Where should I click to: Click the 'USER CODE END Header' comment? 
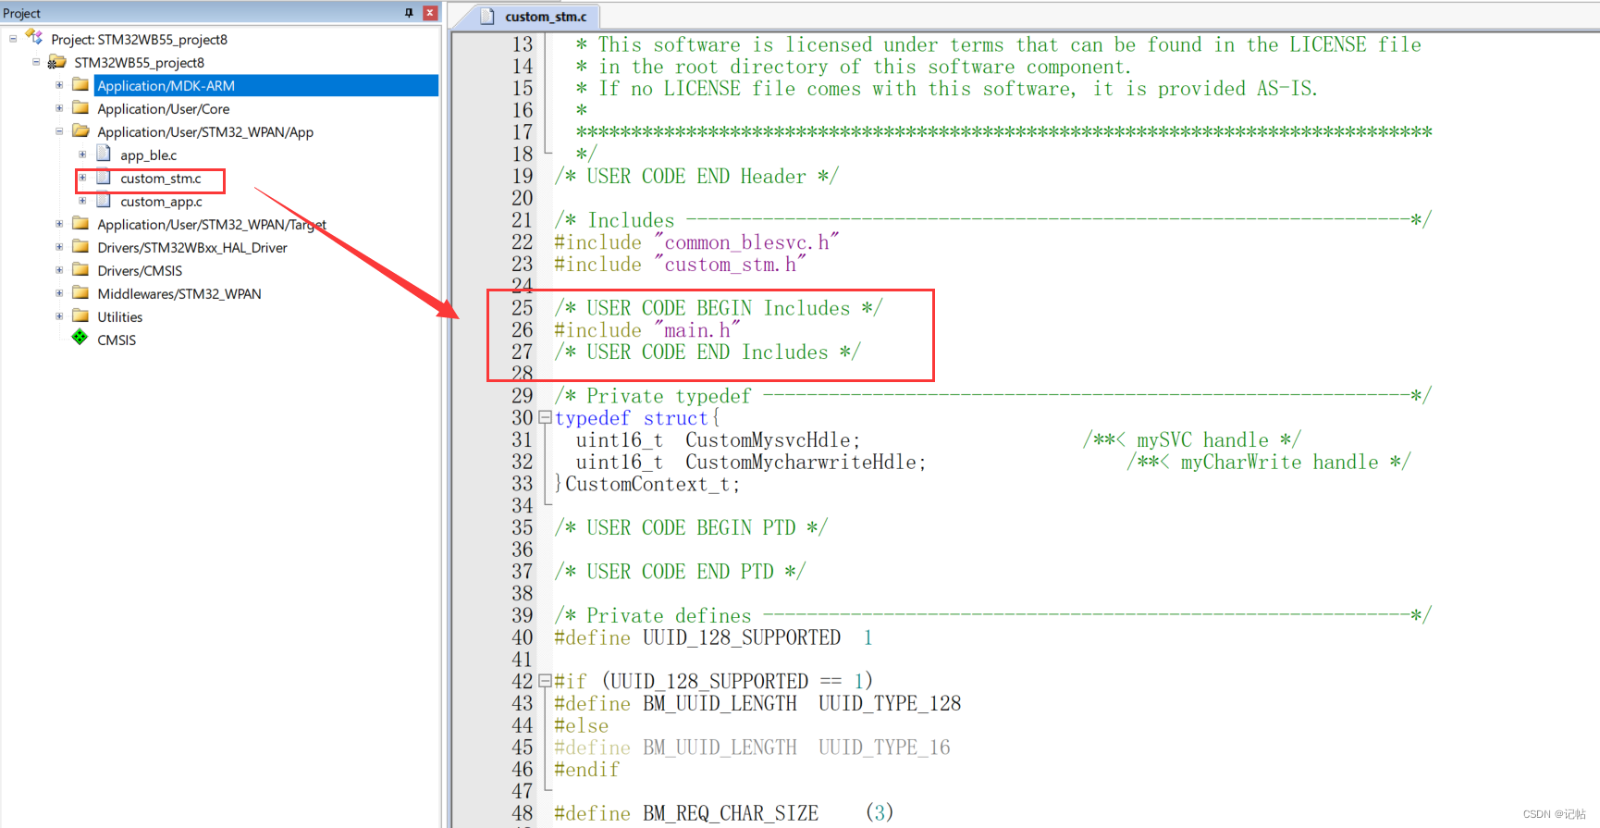click(696, 177)
